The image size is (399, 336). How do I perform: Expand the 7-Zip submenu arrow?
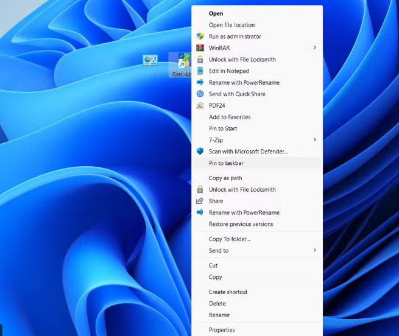(x=315, y=140)
